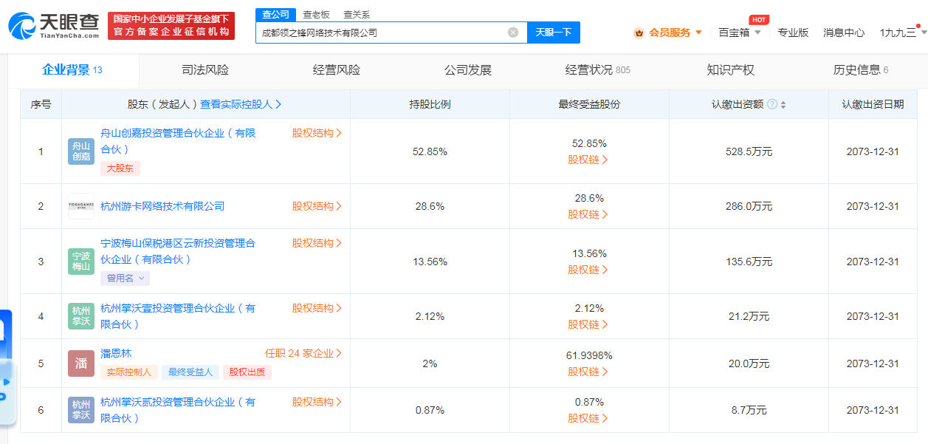Click 杭州掌沃 avatar in row 4
928x444 pixels.
click(x=81, y=316)
